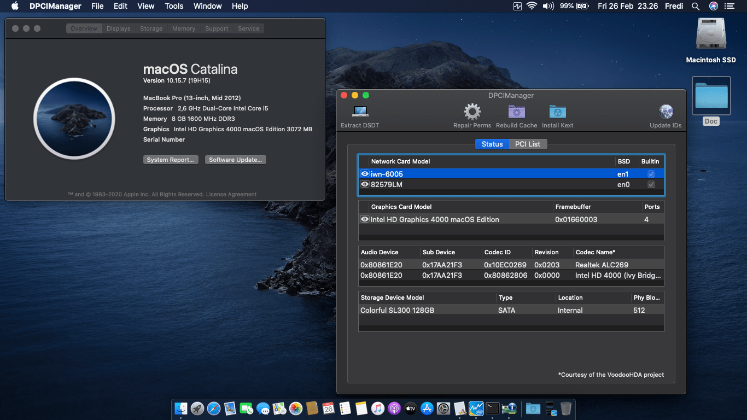Open the Apple menu

(x=15, y=6)
